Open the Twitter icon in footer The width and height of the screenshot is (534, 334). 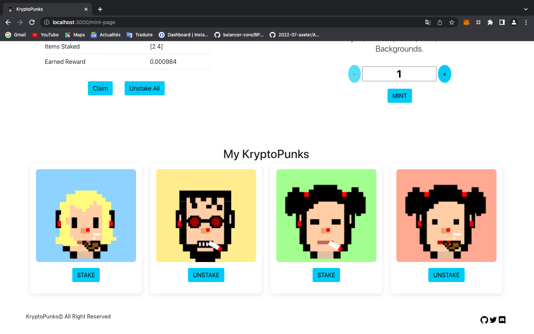(x=493, y=320)
